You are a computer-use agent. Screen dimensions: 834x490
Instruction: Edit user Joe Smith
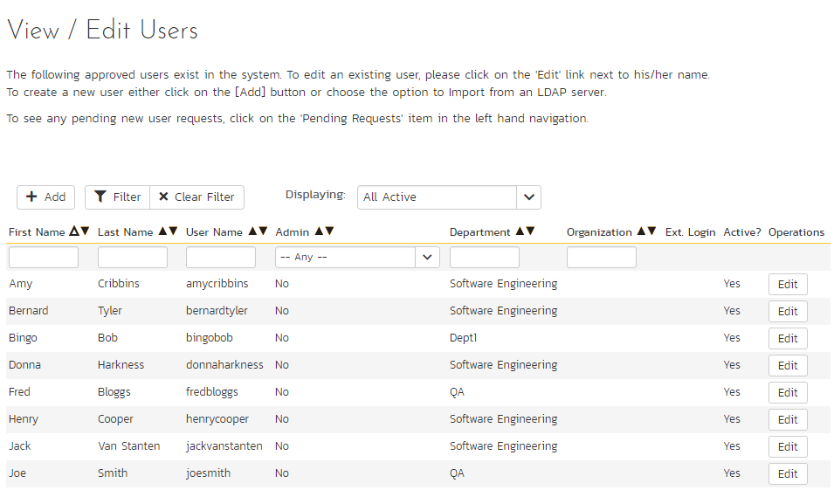tap(788, 474)
